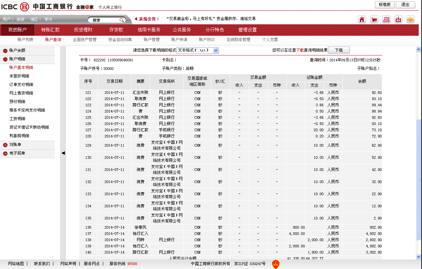Open the inbox download envelope icon
Screen dimensions: 422x269
(x=398, y=19)
